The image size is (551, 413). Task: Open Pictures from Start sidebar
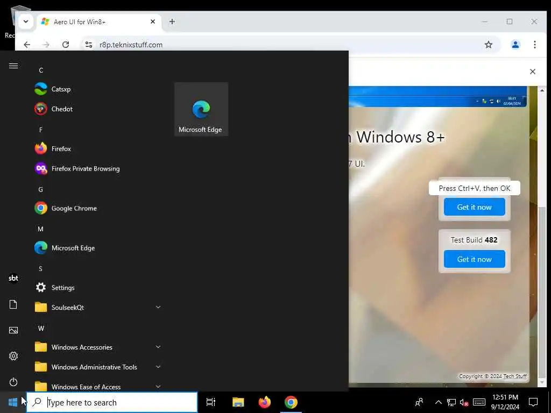point(13,330)
